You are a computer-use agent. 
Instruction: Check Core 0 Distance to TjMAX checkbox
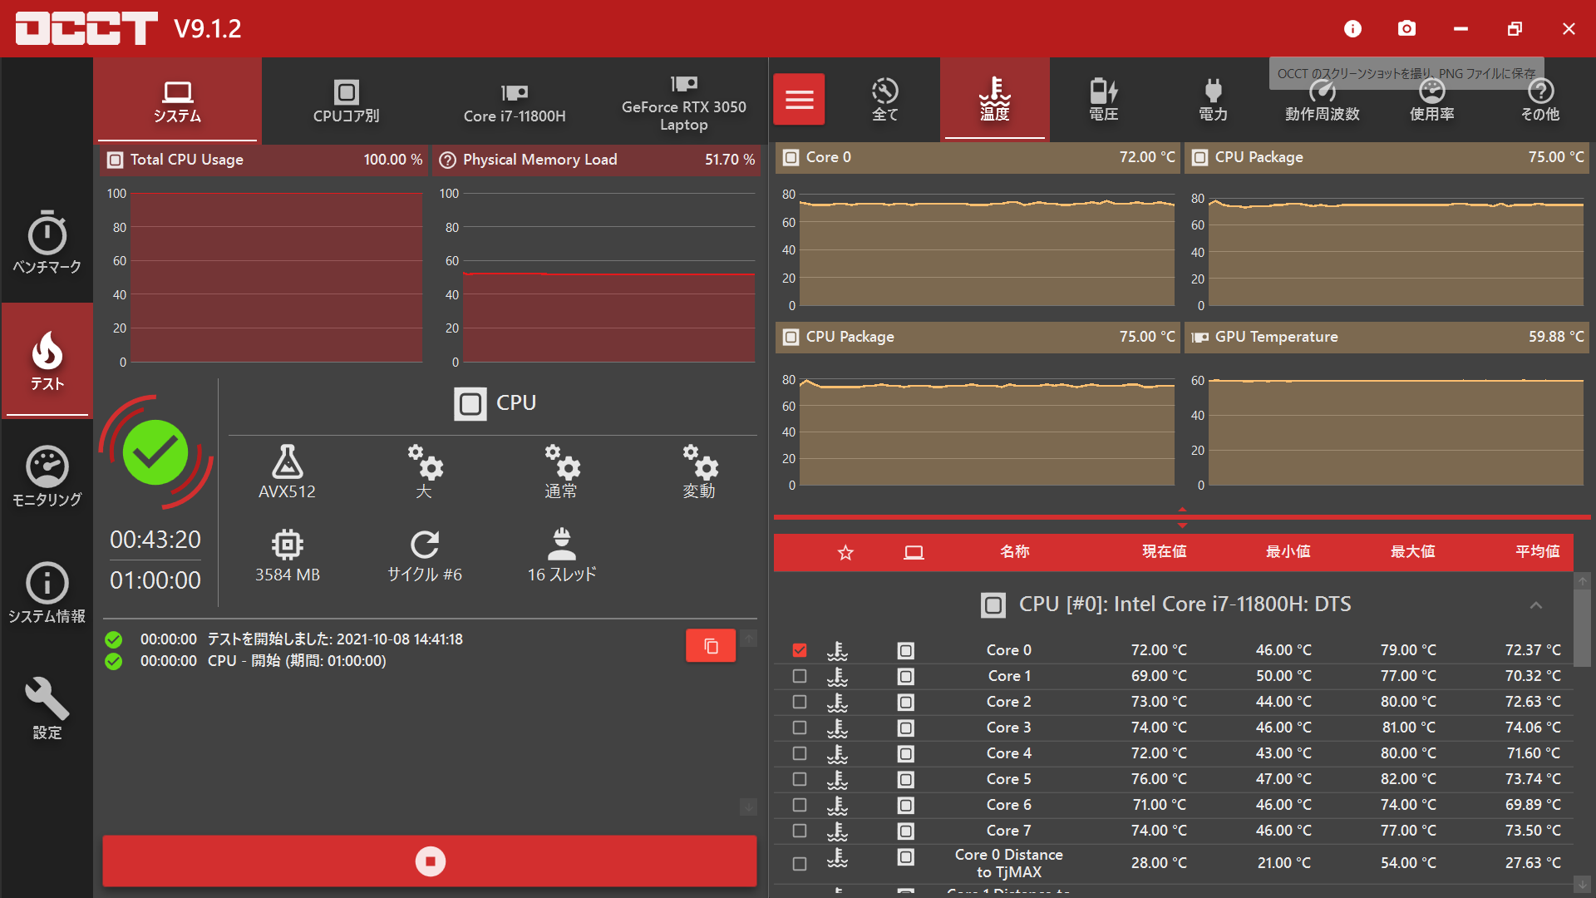click(800, 864)
